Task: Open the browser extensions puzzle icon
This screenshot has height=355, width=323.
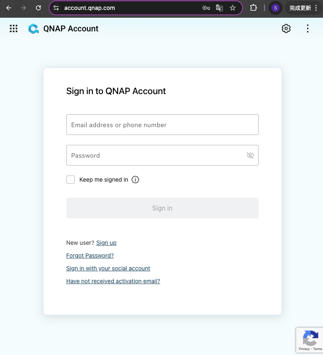Action: click(x=254, y=8)
